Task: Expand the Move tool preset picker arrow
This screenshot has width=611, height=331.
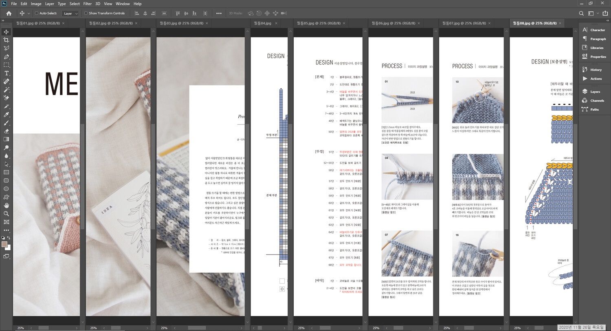Action: (29, 13)
